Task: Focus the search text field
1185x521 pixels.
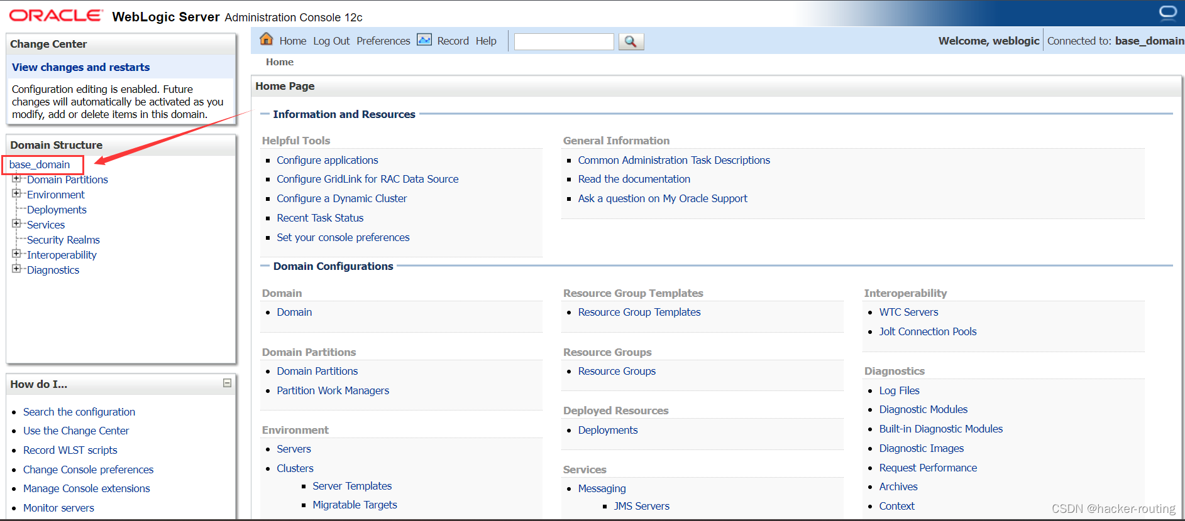Action: point(564,41)
